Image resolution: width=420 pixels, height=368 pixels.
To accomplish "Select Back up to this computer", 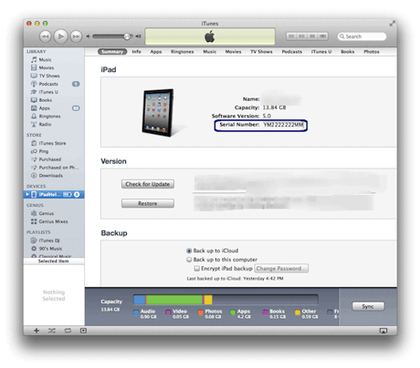I will tap(189, 260).
